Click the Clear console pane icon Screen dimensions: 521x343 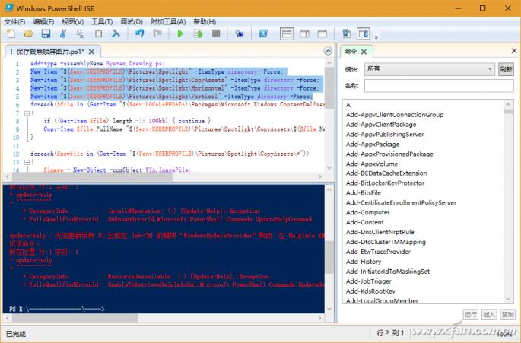(x=116, y=34)
